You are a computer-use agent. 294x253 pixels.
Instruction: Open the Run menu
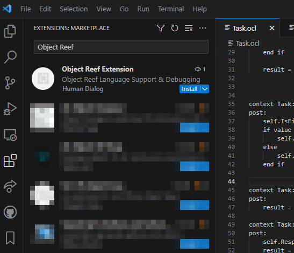point(144,9)
